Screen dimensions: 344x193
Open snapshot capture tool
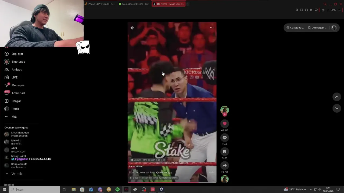(x=302, y=10)
